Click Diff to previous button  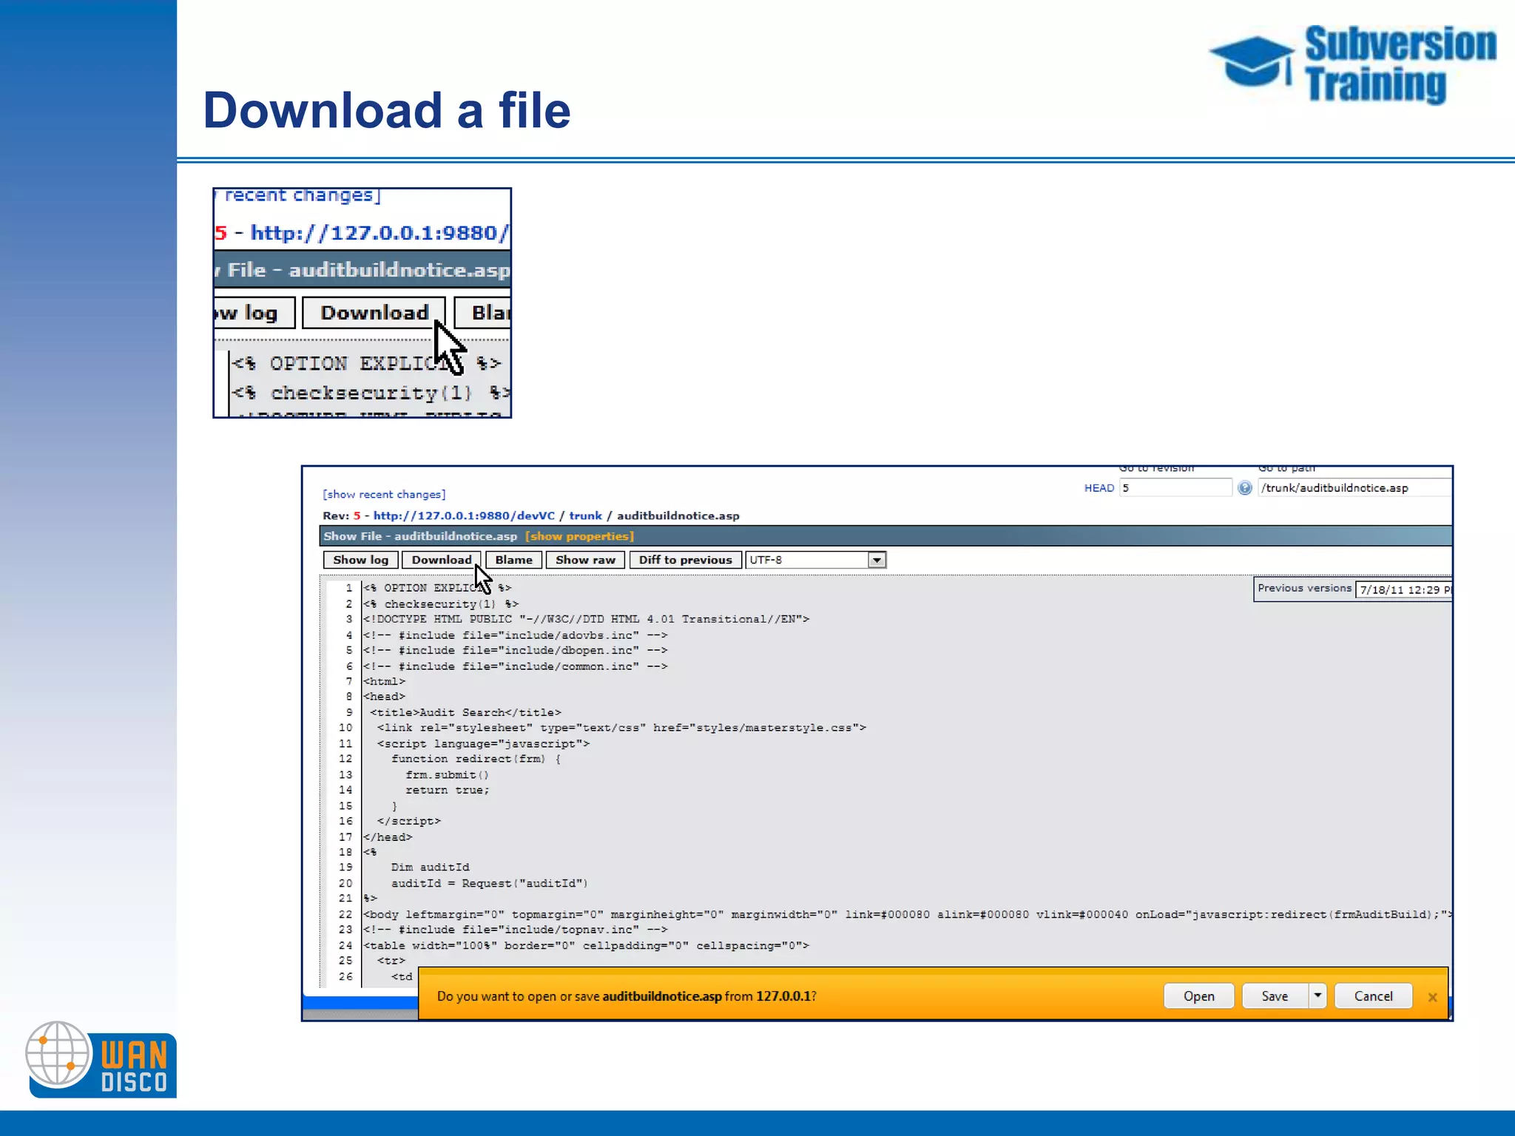tap(685, 560)
